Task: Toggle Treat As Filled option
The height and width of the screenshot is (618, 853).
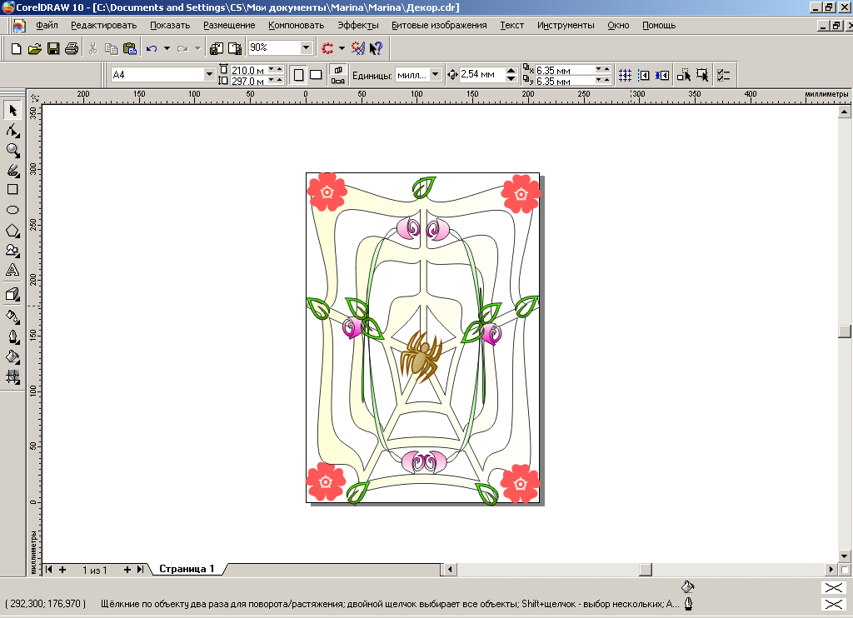Action: click(x=702, y=75)
